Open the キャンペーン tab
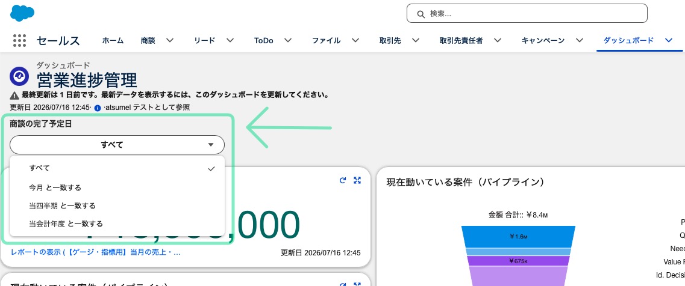This screenshot has width=685, height=286. tap(543, 40)
